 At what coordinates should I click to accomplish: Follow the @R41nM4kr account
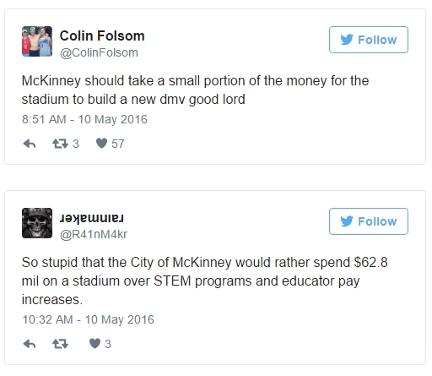(x=369, y=221)
